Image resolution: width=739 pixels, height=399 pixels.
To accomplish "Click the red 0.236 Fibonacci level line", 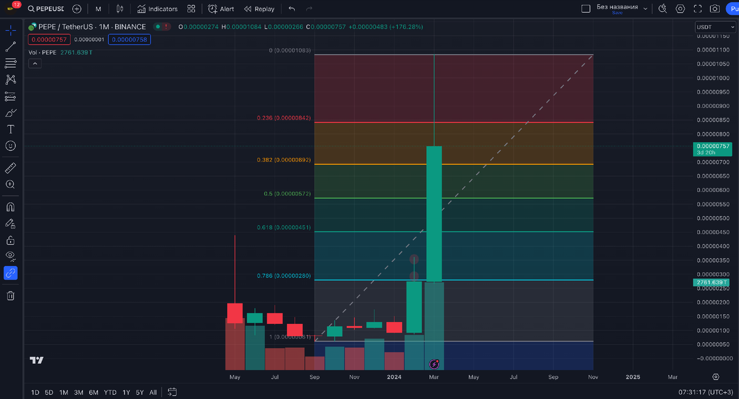I will pos(454,123).
